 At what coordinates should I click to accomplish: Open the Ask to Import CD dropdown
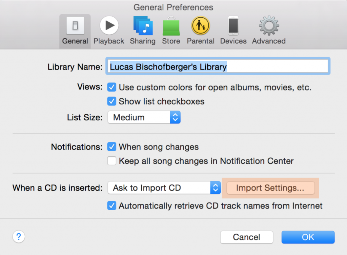[164, 188]
